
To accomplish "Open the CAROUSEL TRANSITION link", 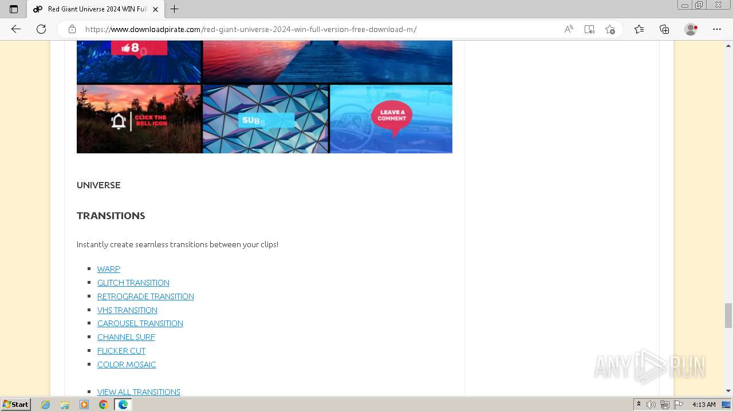I will pos(140,323).
